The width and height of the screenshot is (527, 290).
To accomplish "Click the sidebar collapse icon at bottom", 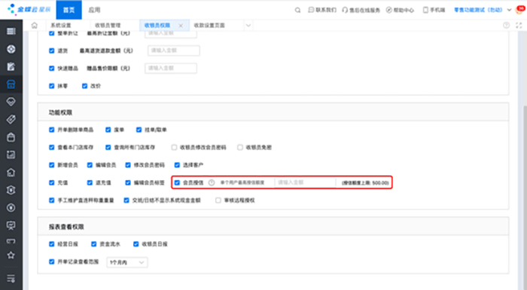I will tap(11, 279).
